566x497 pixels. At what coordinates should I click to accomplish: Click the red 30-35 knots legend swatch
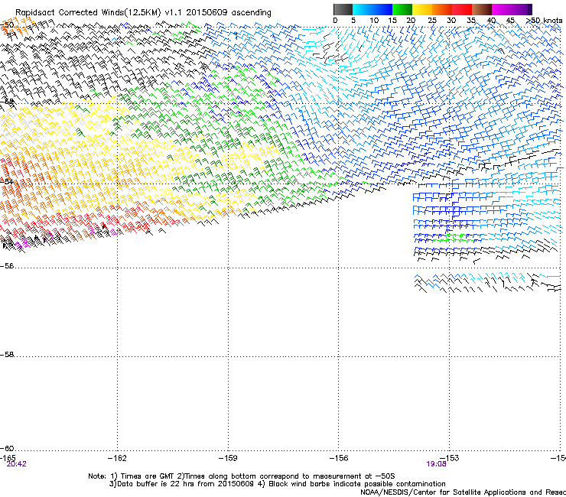coord(462,9)
